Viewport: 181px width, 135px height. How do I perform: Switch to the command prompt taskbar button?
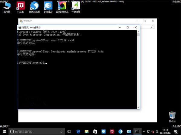tap(137, 131)
